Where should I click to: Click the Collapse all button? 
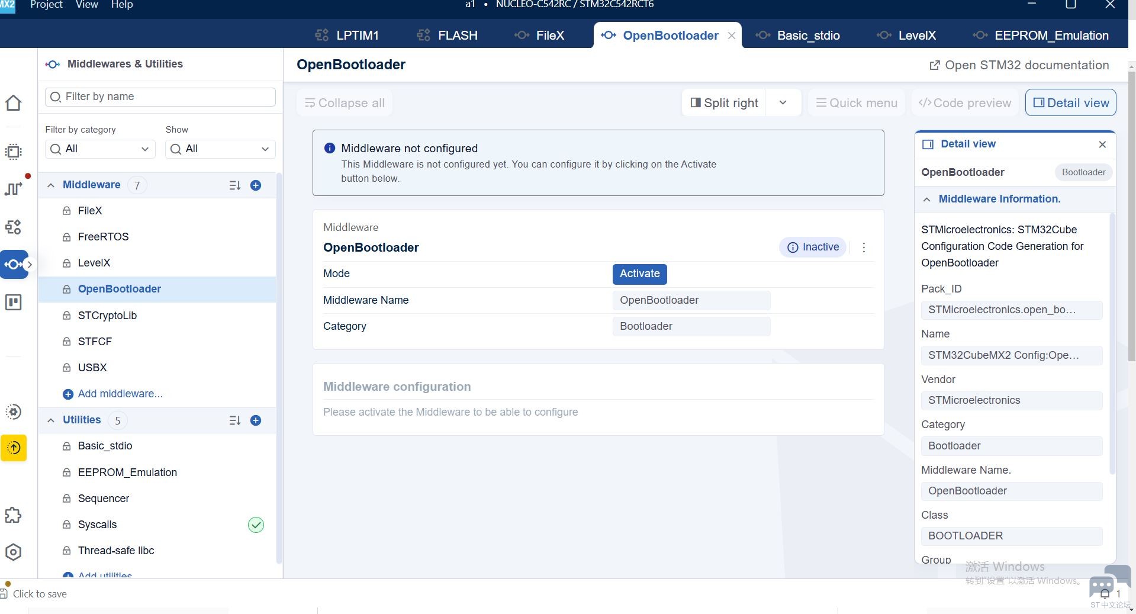345,103
